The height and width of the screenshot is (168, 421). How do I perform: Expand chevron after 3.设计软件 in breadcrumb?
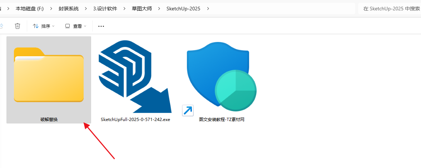pos(124,9)
